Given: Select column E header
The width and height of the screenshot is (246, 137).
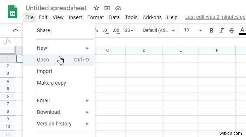Looking at the screenshot, I should 181,50.
